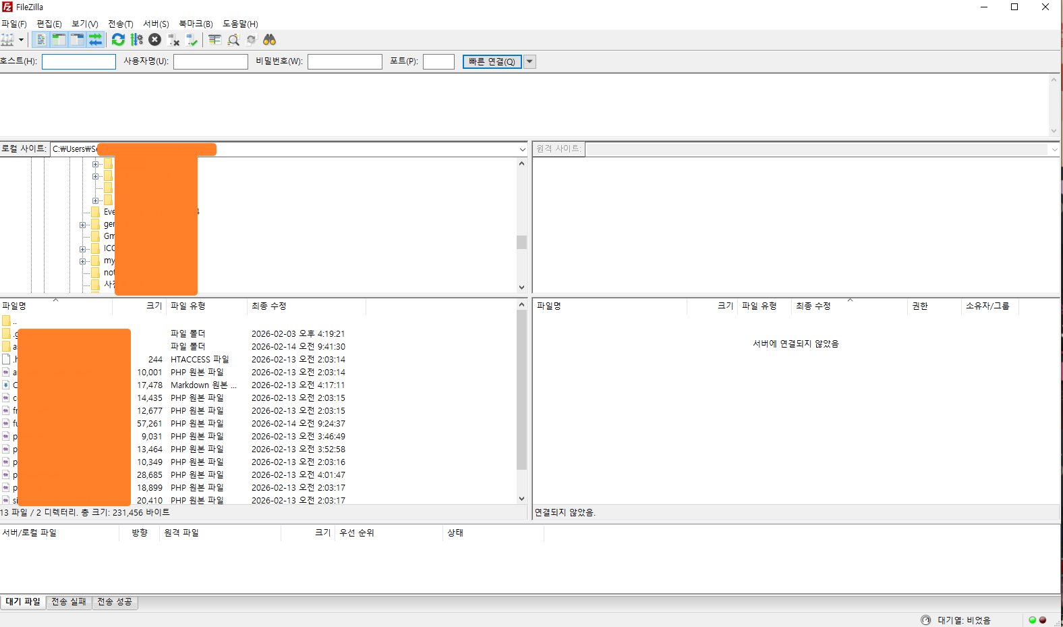Expand the 'my' folder tree node
Image resolution: width=1063 pixels, height=627 pixels.
[x=82, y=261]
